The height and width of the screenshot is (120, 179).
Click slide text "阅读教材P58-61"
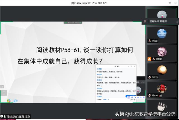[x=58, y=50]
